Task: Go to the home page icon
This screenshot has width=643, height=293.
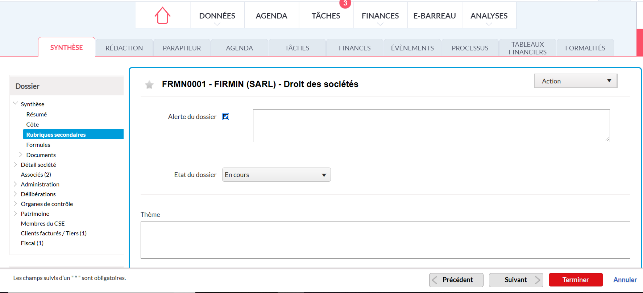Action: click(162, 16)
